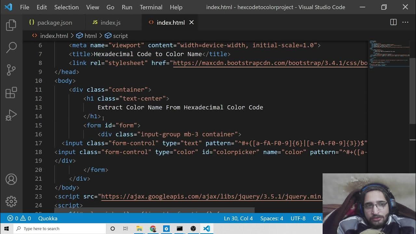
Task: Open the Terminal menu
Action: [151, 7]
